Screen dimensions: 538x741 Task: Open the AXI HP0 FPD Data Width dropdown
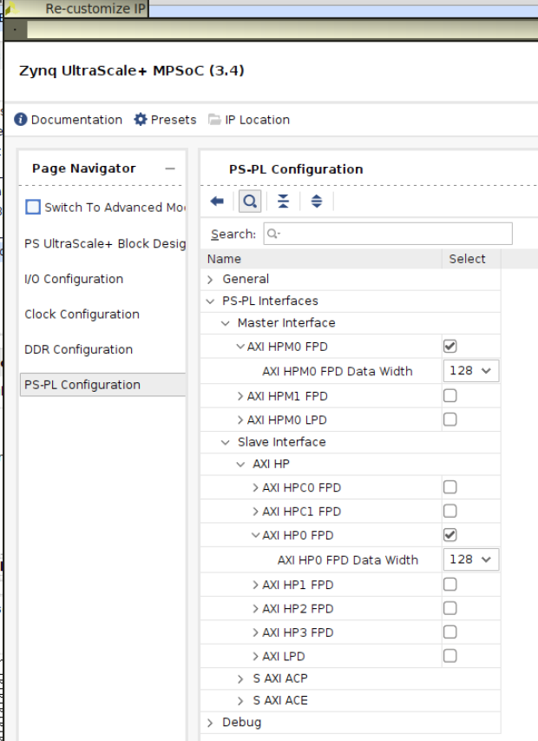pos(471,559)
